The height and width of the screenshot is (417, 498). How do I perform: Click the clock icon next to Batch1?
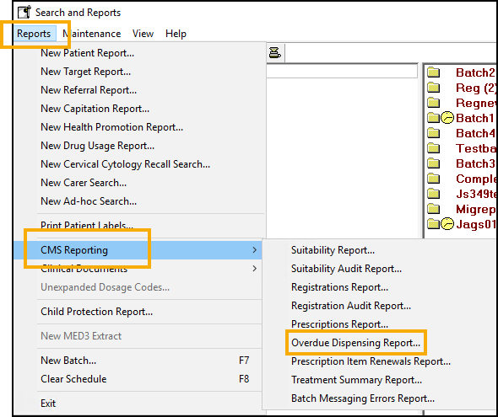[447, 118]
